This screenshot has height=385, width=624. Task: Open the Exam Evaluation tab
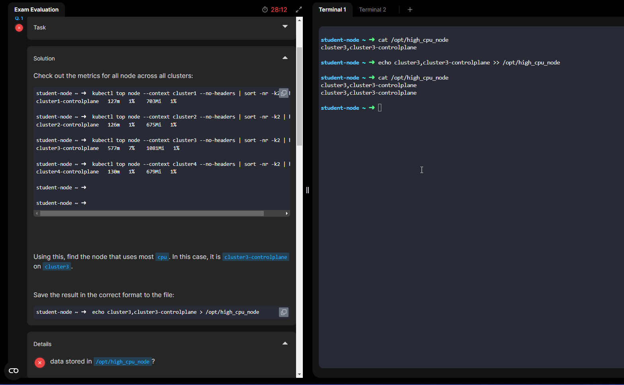pyautogui.click(x=36, y=10)
